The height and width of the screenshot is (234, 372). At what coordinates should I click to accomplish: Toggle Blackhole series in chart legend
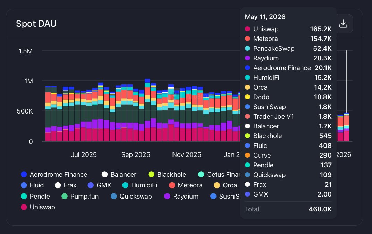pyautogui.click(x=167, y=174)
